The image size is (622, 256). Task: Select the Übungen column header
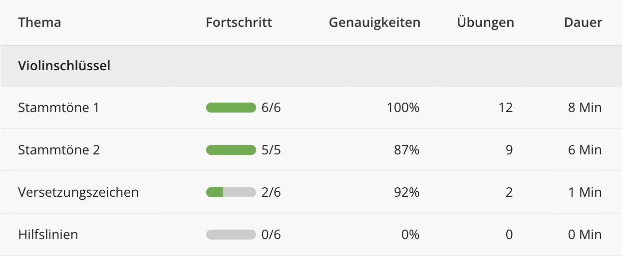click(485, 22)
